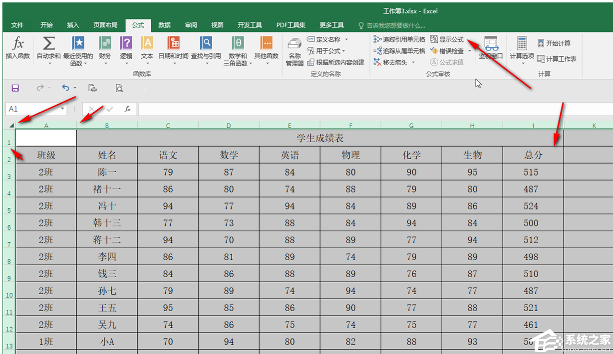Click 追踪引用单元格 trace precedents

[399, 39]
